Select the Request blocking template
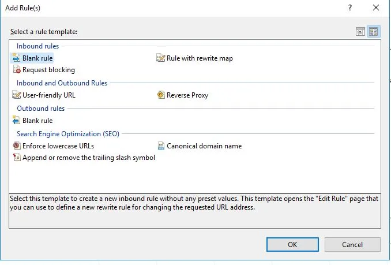 coord(48,70)
